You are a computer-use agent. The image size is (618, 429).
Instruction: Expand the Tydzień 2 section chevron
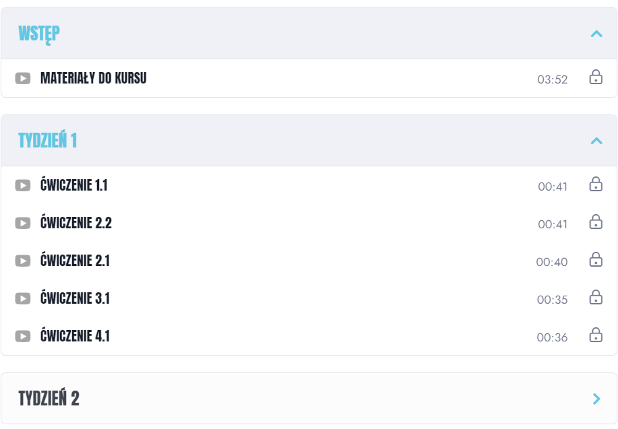coord(596,399)
